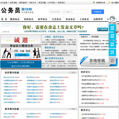119x119 pixels.
Task: Open the 浙江伦理学论坛杂志 article title
Action: [x=54, y=58]
